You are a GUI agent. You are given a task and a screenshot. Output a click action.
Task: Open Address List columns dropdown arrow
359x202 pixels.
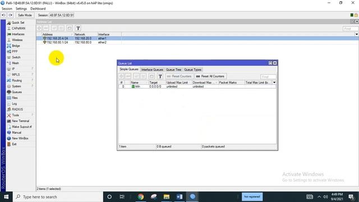tap(357, 34)
